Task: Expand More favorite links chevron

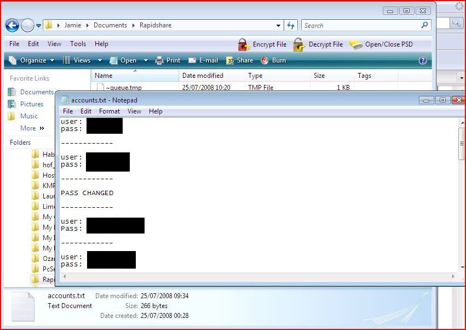Action: [42, 128]
